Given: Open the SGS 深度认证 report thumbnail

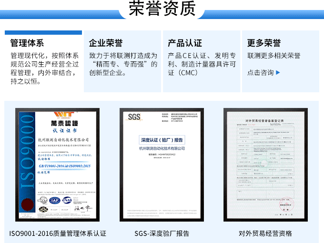Looking at the screenshot, I should click(162, 165).
